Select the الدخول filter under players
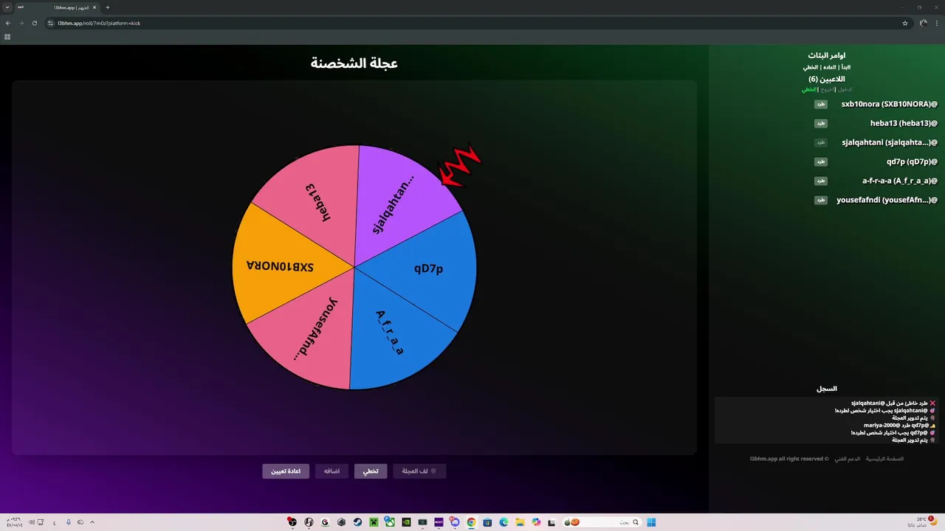945x531 pixels. pyautogui.click(x=845, y=89)
